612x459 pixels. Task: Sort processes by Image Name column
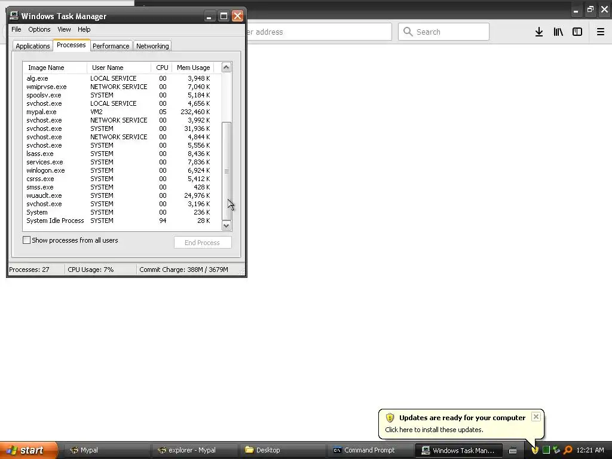54,68
